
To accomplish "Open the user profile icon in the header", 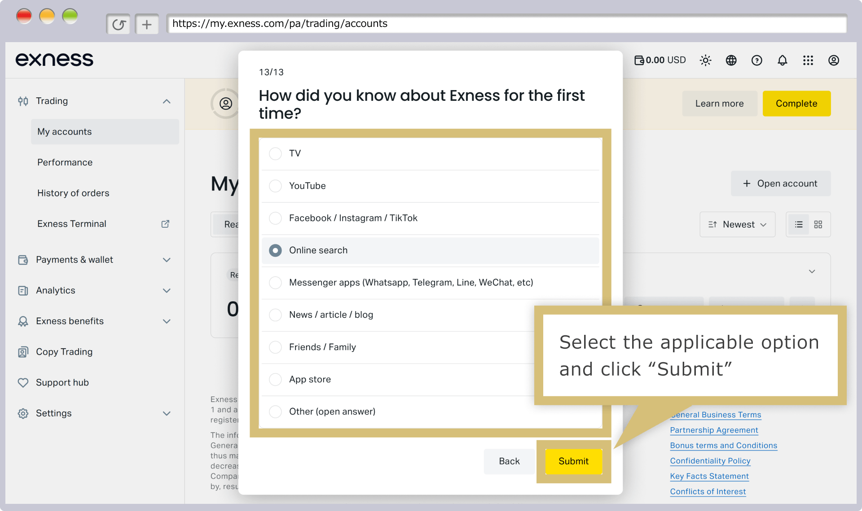I will point(833,60).
